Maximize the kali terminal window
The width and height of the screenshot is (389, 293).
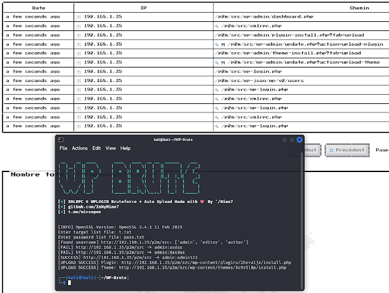292,140
